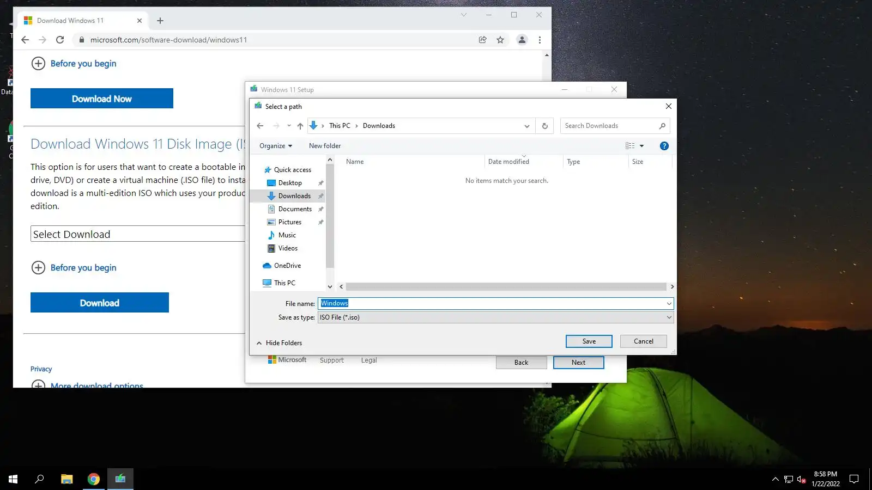
Task: Go up one folder level in dialog
Action: point(300,126)
